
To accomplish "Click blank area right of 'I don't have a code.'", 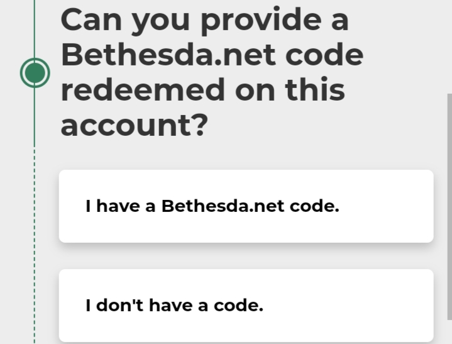I will point(346,306).
